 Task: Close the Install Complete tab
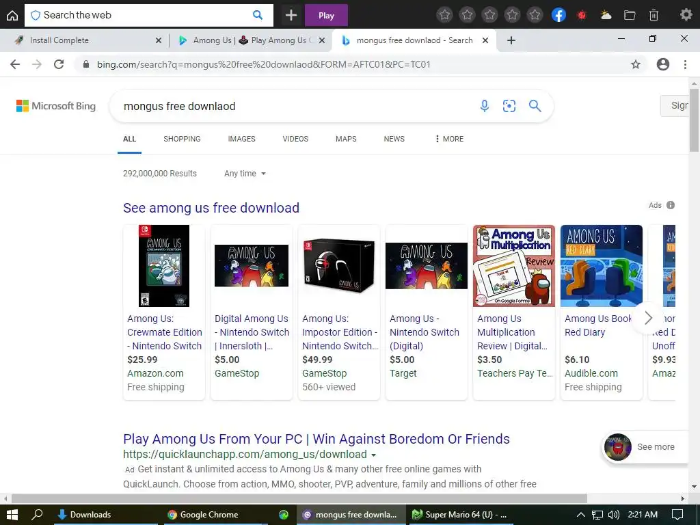[159, 40]
